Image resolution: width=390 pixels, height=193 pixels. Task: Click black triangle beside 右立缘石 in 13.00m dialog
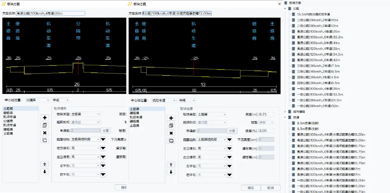tap(229, 157)
